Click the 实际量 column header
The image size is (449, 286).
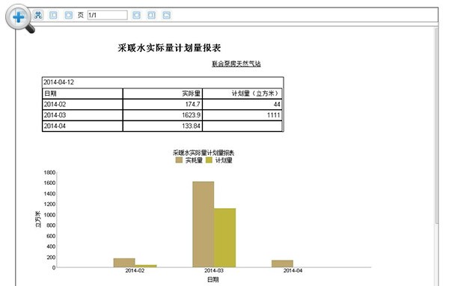[x=162, y=94]
